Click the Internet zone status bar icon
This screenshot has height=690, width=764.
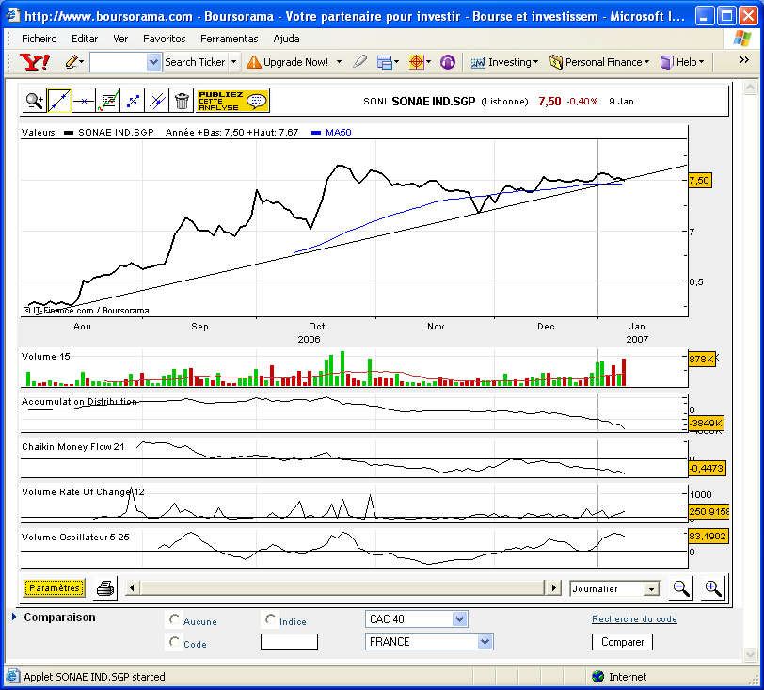[x=597, y=676]
